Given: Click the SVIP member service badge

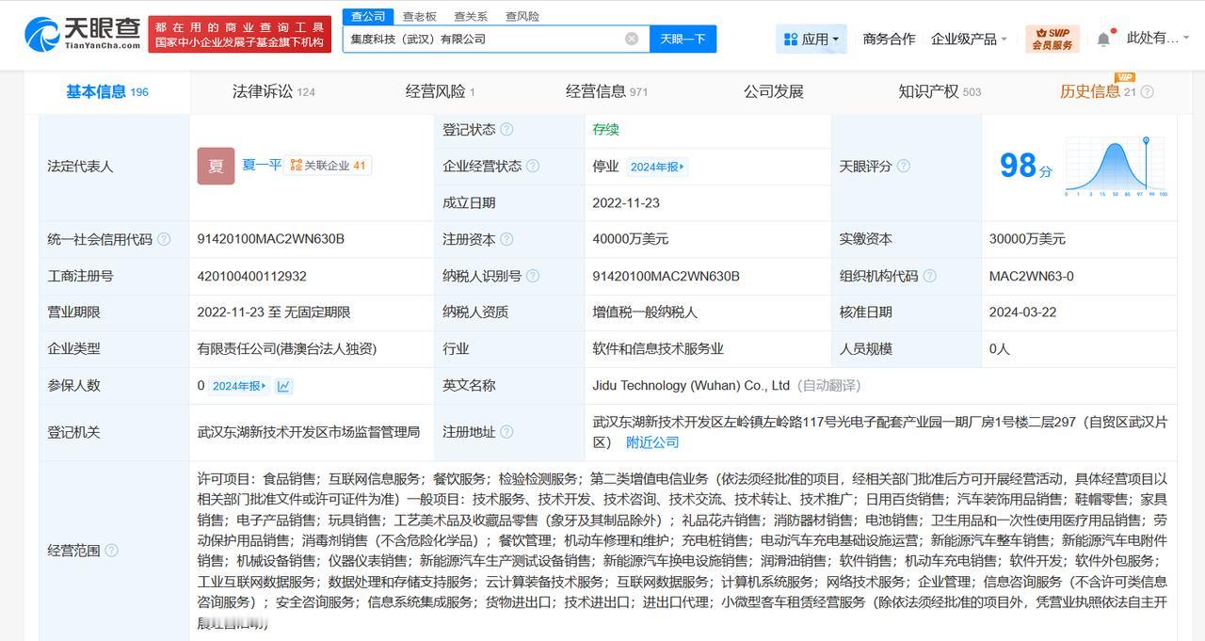Looking at the screenshot, I should pos(1052,39).
